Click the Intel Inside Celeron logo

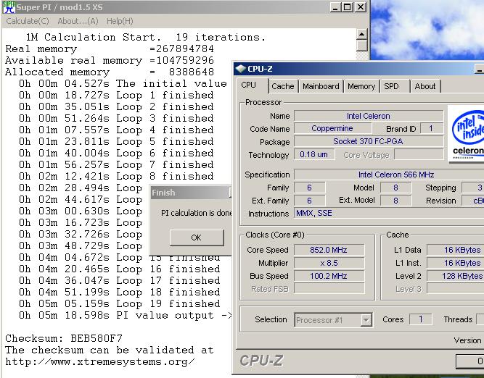(x=466, y=133)
